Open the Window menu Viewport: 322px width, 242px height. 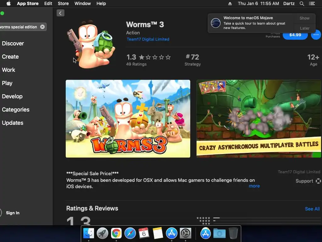[x=83, y=3]
